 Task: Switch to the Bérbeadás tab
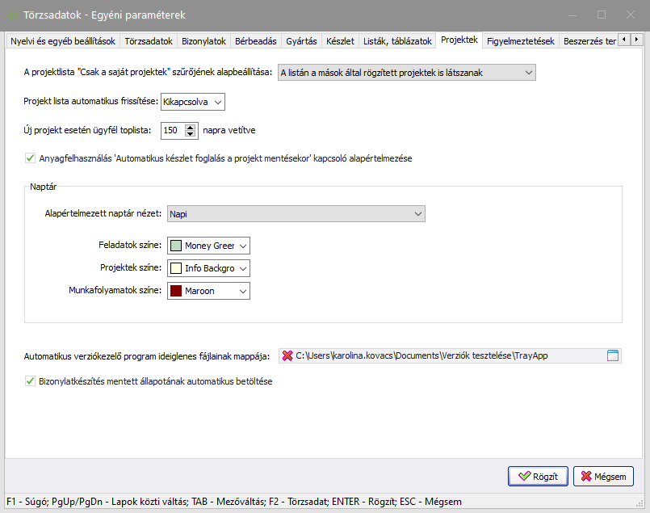tap(254, 40)
